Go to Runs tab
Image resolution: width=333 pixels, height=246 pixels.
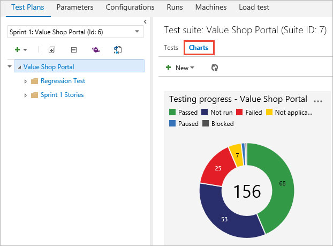(175, 7)
